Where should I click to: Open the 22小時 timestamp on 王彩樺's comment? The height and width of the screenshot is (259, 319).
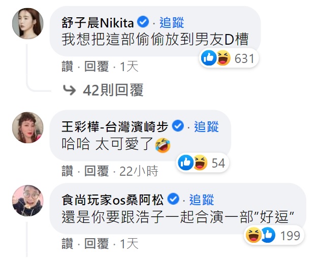(x=139, y=171)
